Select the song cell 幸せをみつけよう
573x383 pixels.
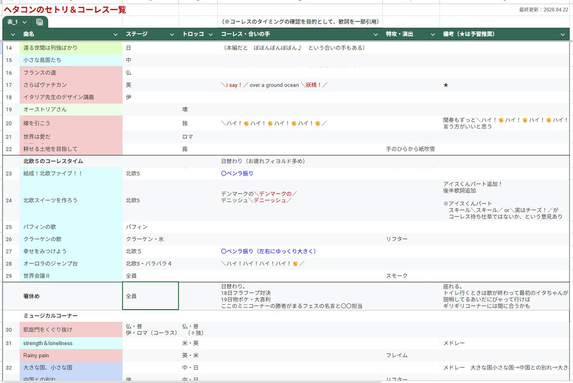[71, 251]
